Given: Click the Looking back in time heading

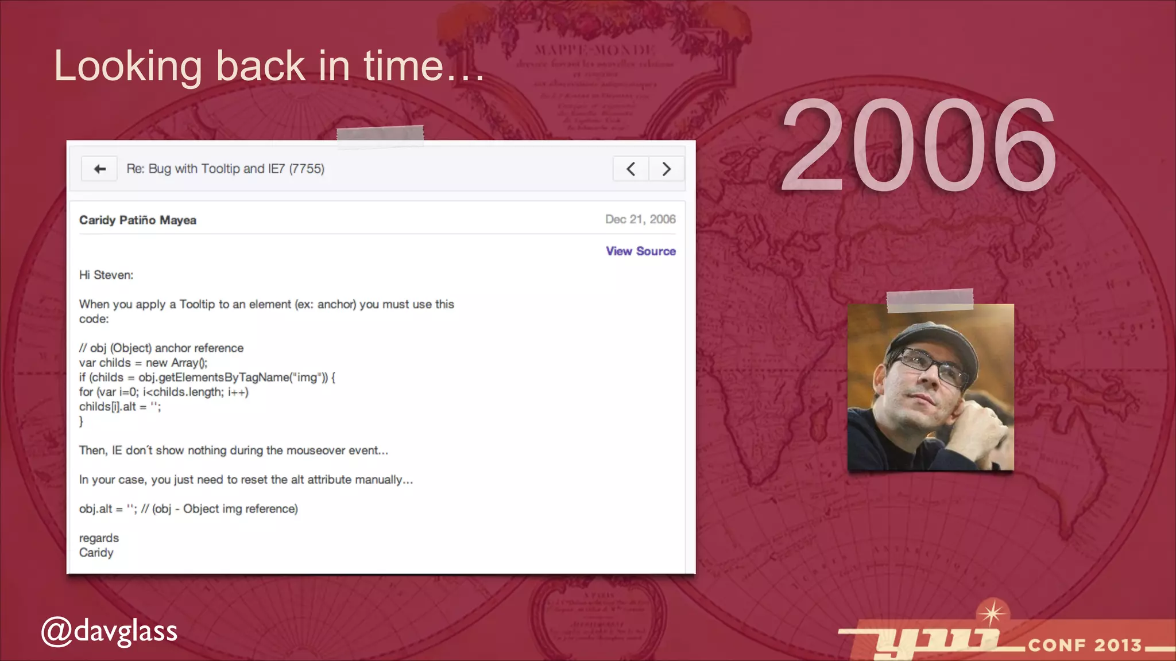Looking at the screenshot, I should click(268, 66).
